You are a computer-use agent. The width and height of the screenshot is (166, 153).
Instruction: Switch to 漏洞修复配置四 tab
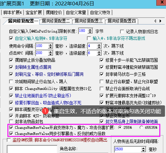(121, 21)
